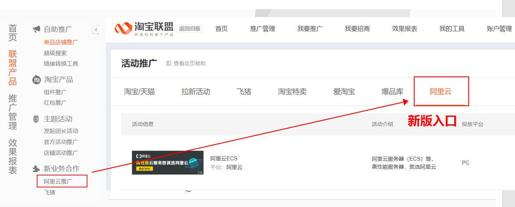515x207 pixels.
Task: Click 我的工具 in top navigation
Action: point(452,29)
